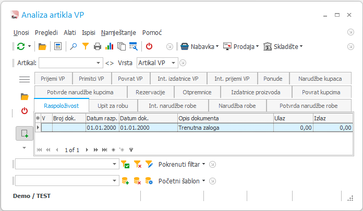Switch to the Ponude tab

273,79
